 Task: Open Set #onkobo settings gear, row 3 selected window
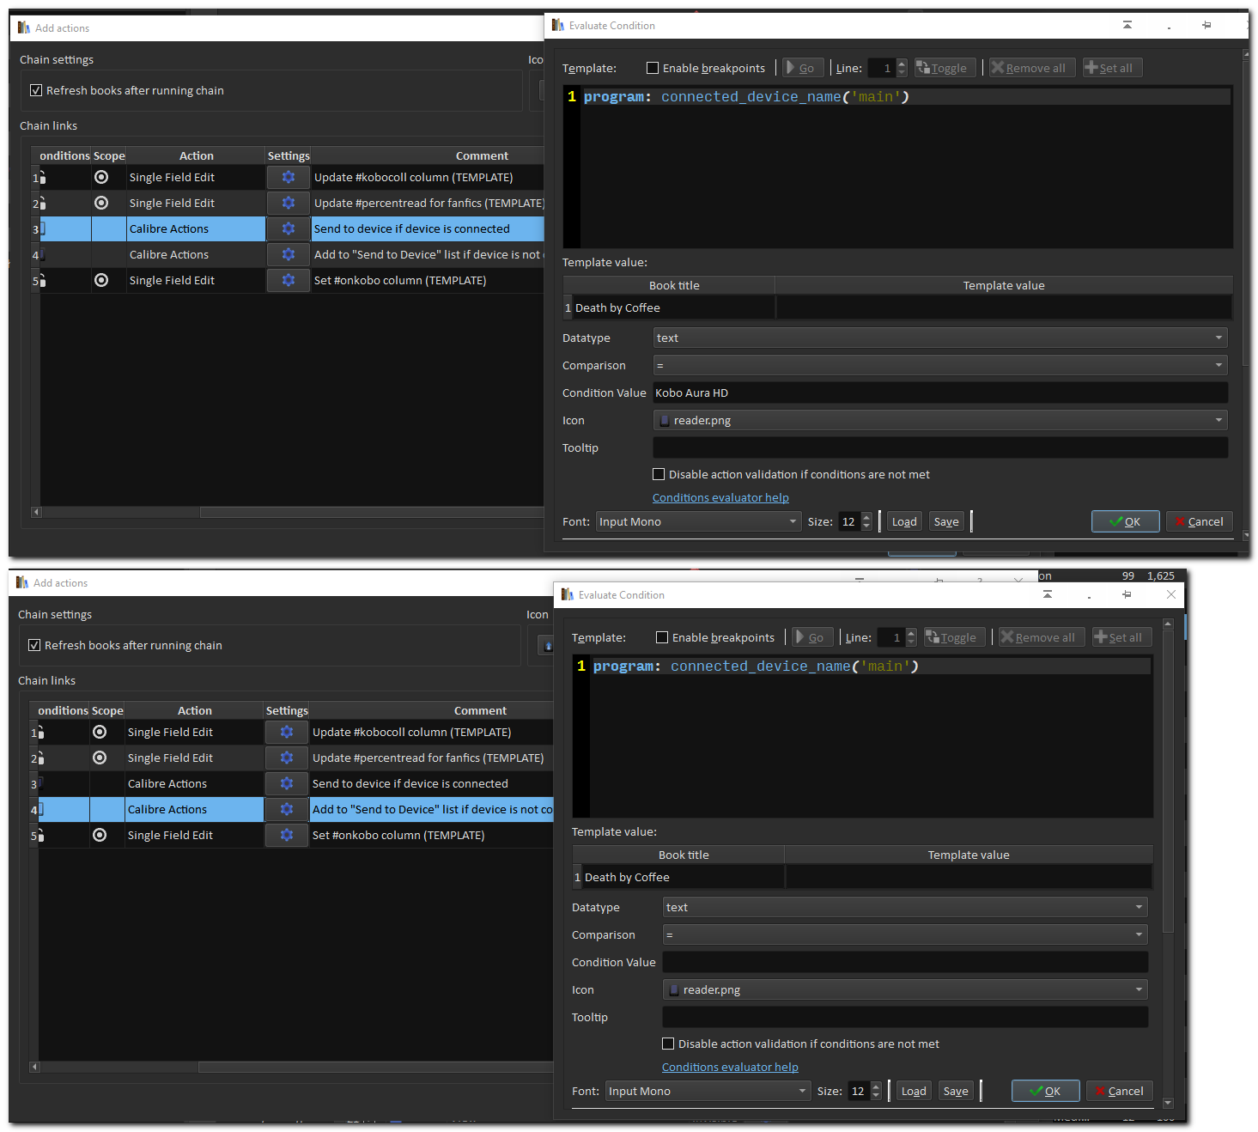[288, 280]
